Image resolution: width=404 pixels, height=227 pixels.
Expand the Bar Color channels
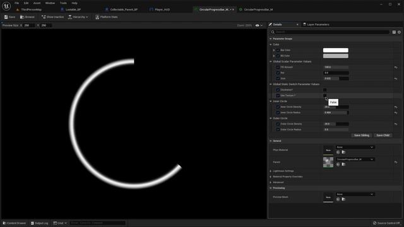(274, 50)
